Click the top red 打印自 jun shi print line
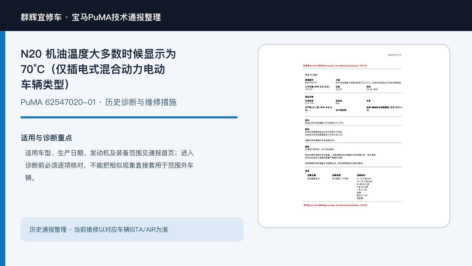The height and width of the screenshot is (266, 472). (335, 66)
